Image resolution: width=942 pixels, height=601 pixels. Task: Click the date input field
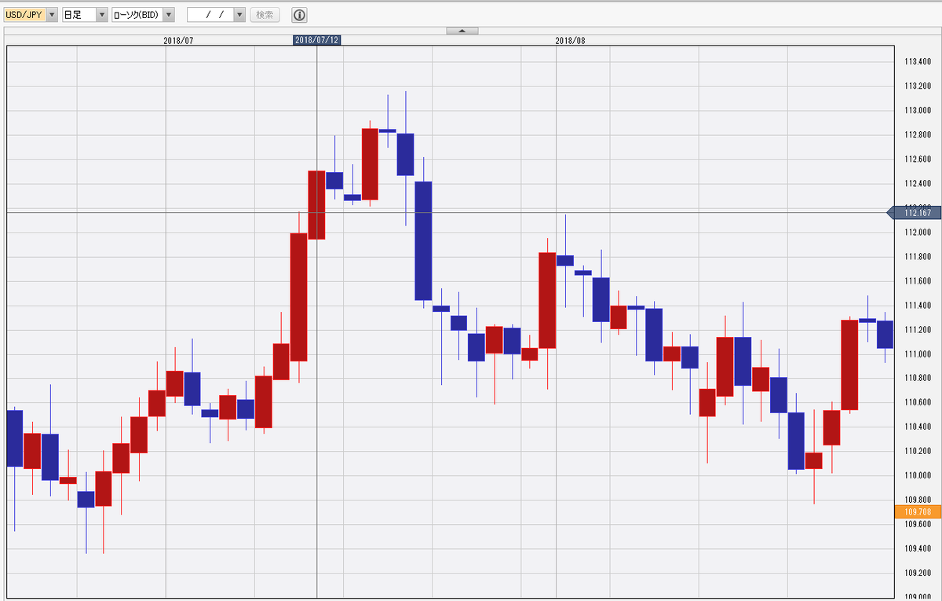click(x=210, y=15)
